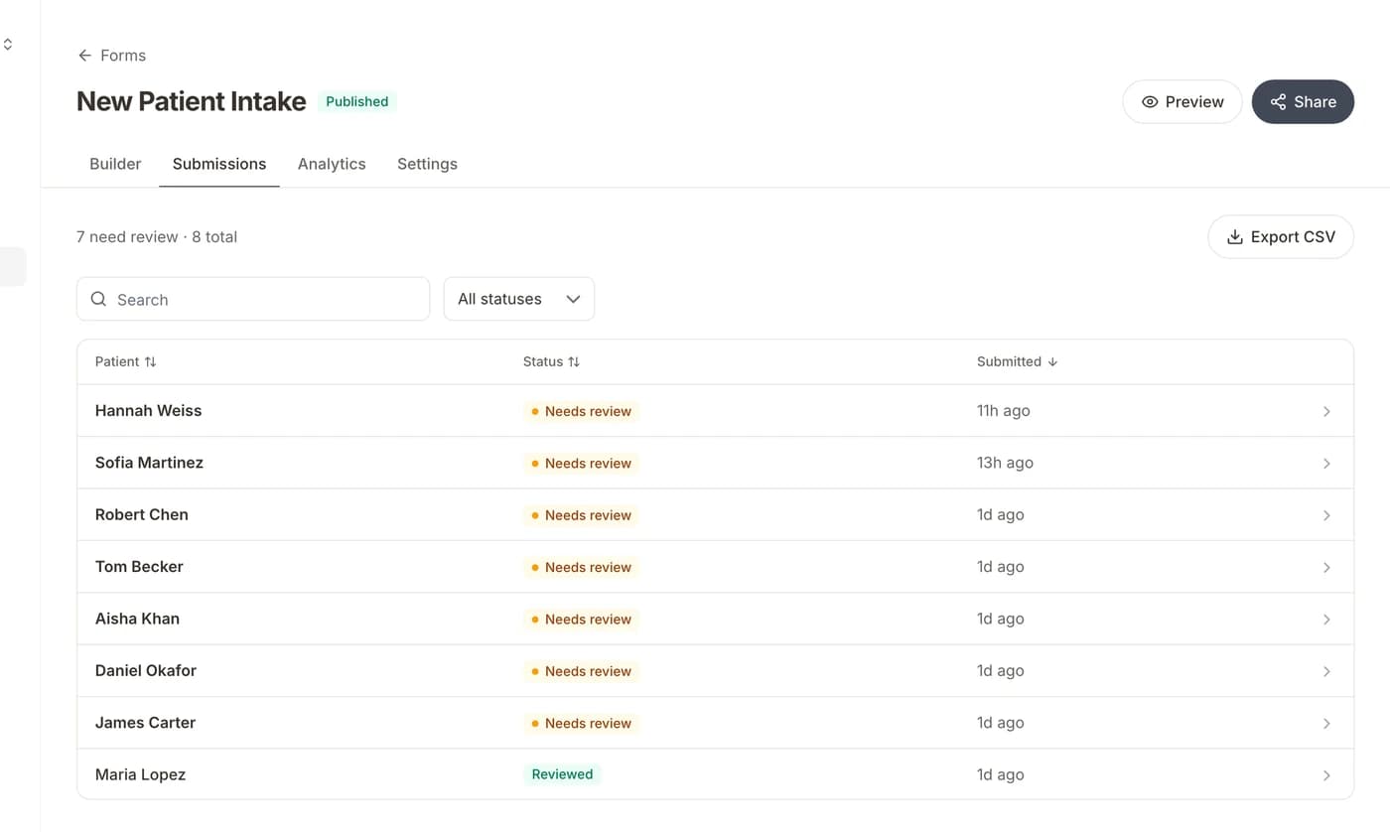
Task: Click the sort icon next to Status
Action: pyautogui.click(x=574, y=362)
